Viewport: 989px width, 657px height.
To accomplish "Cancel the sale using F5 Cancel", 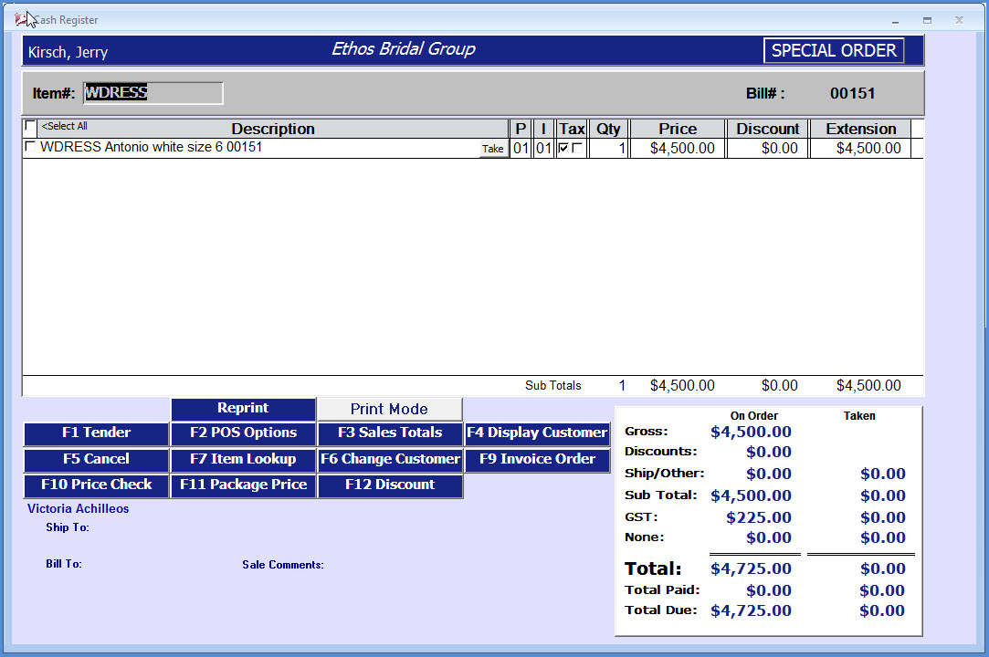I will (96, 461).
